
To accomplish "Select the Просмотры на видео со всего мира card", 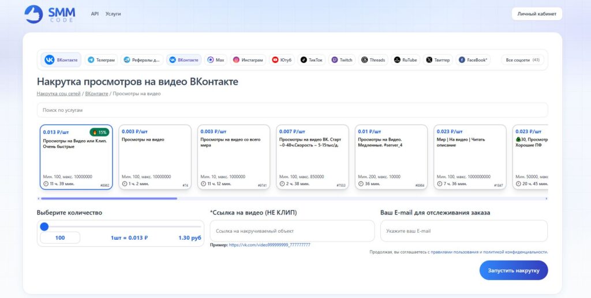I will pos(234,157).
